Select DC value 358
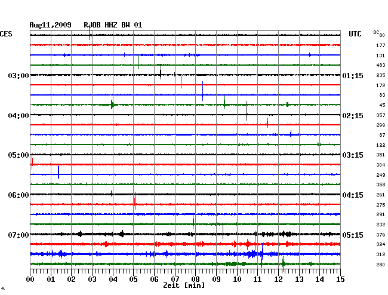388x295 pixels. pyautogui.click(x=381, y=185)
